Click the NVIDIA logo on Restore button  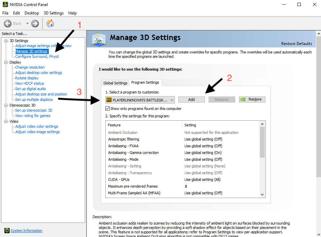click(x=244, y=100)
